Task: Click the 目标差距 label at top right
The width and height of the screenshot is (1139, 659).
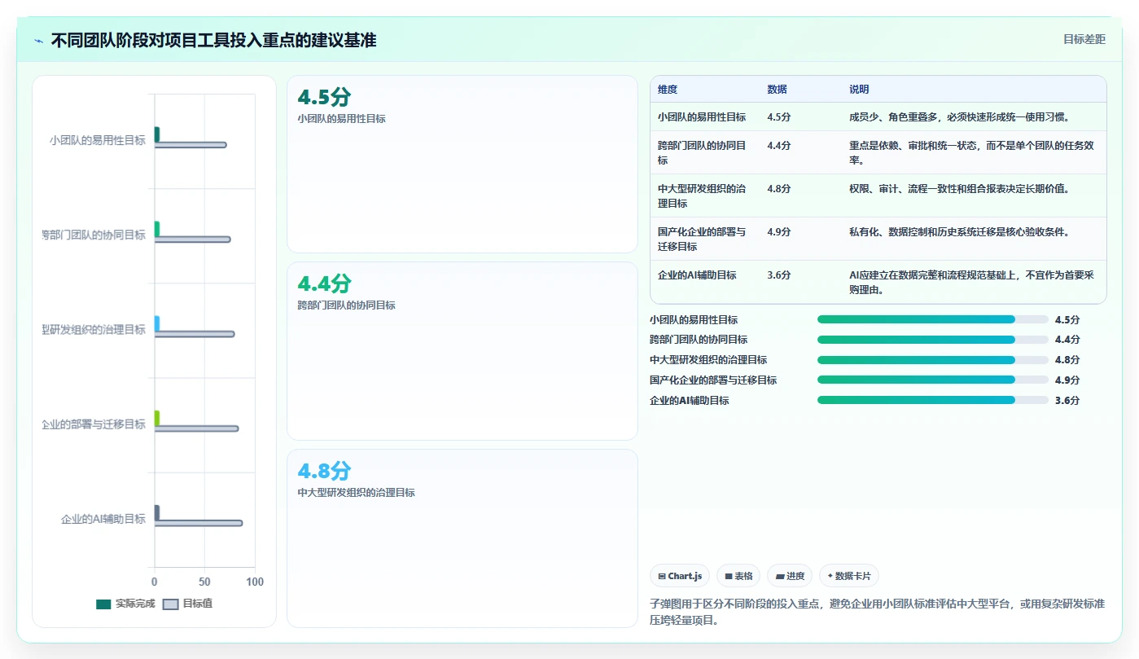Action: [1084, 39]
